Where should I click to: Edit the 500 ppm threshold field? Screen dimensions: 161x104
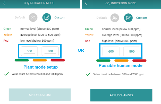pos(29,51)
